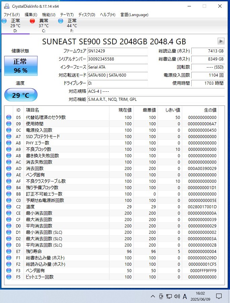The width and height of the screenshot is (230, 303).
Task: Select the 予期せぬ電源断回数 row
Action: pyautogui.click(x=111, y=200)
